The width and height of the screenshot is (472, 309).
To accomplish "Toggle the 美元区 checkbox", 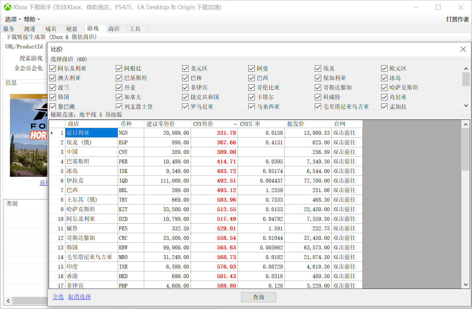I will [x=185, y=68].
